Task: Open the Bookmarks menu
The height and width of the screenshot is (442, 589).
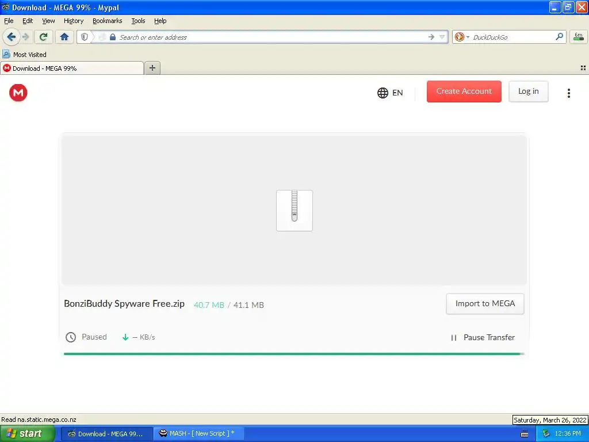Action: tap(108, 21)
